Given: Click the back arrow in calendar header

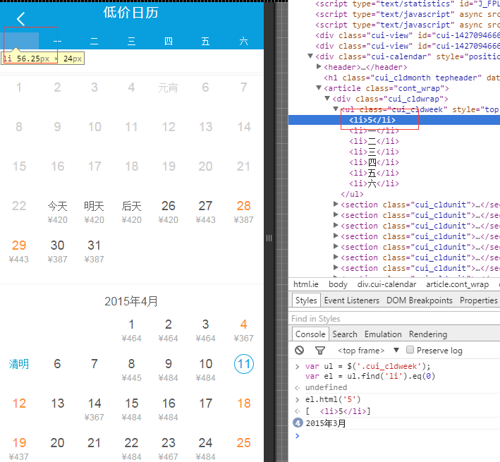Looking at the screenshot, I should (21, 19).
